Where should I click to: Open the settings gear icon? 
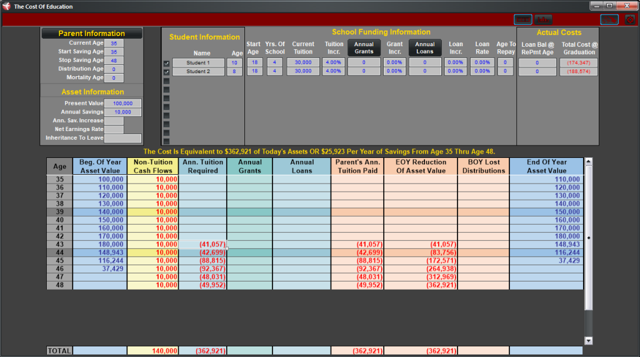pos(630,19)
